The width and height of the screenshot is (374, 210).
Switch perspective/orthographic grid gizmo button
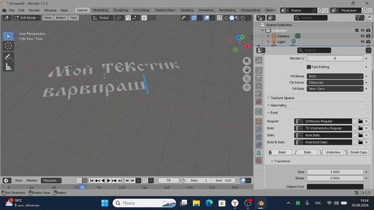247,87
